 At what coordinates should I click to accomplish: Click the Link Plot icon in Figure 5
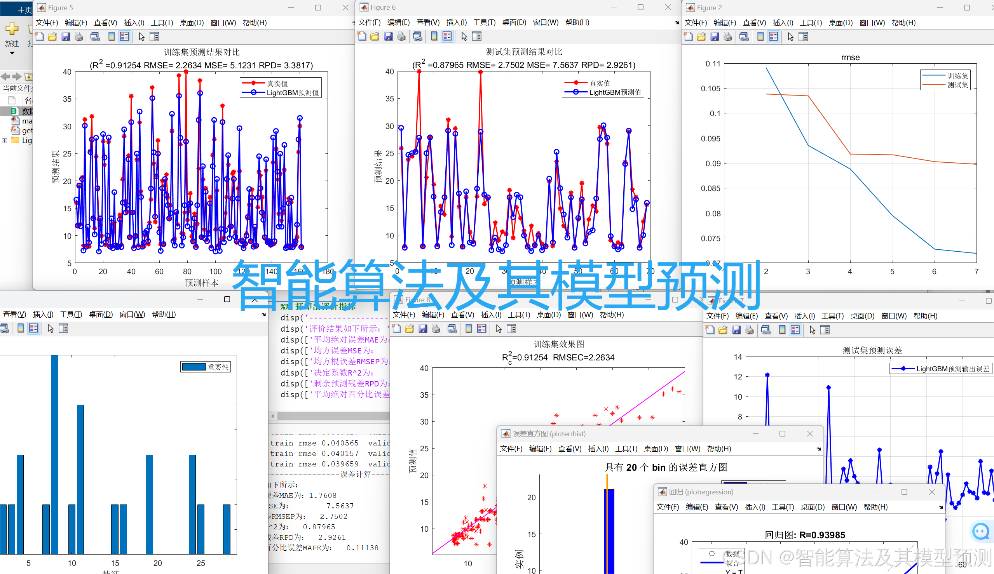click(x=95, y=36)
